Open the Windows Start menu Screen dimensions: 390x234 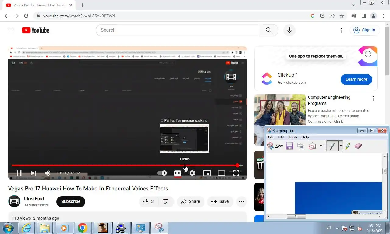coord(8,228)
